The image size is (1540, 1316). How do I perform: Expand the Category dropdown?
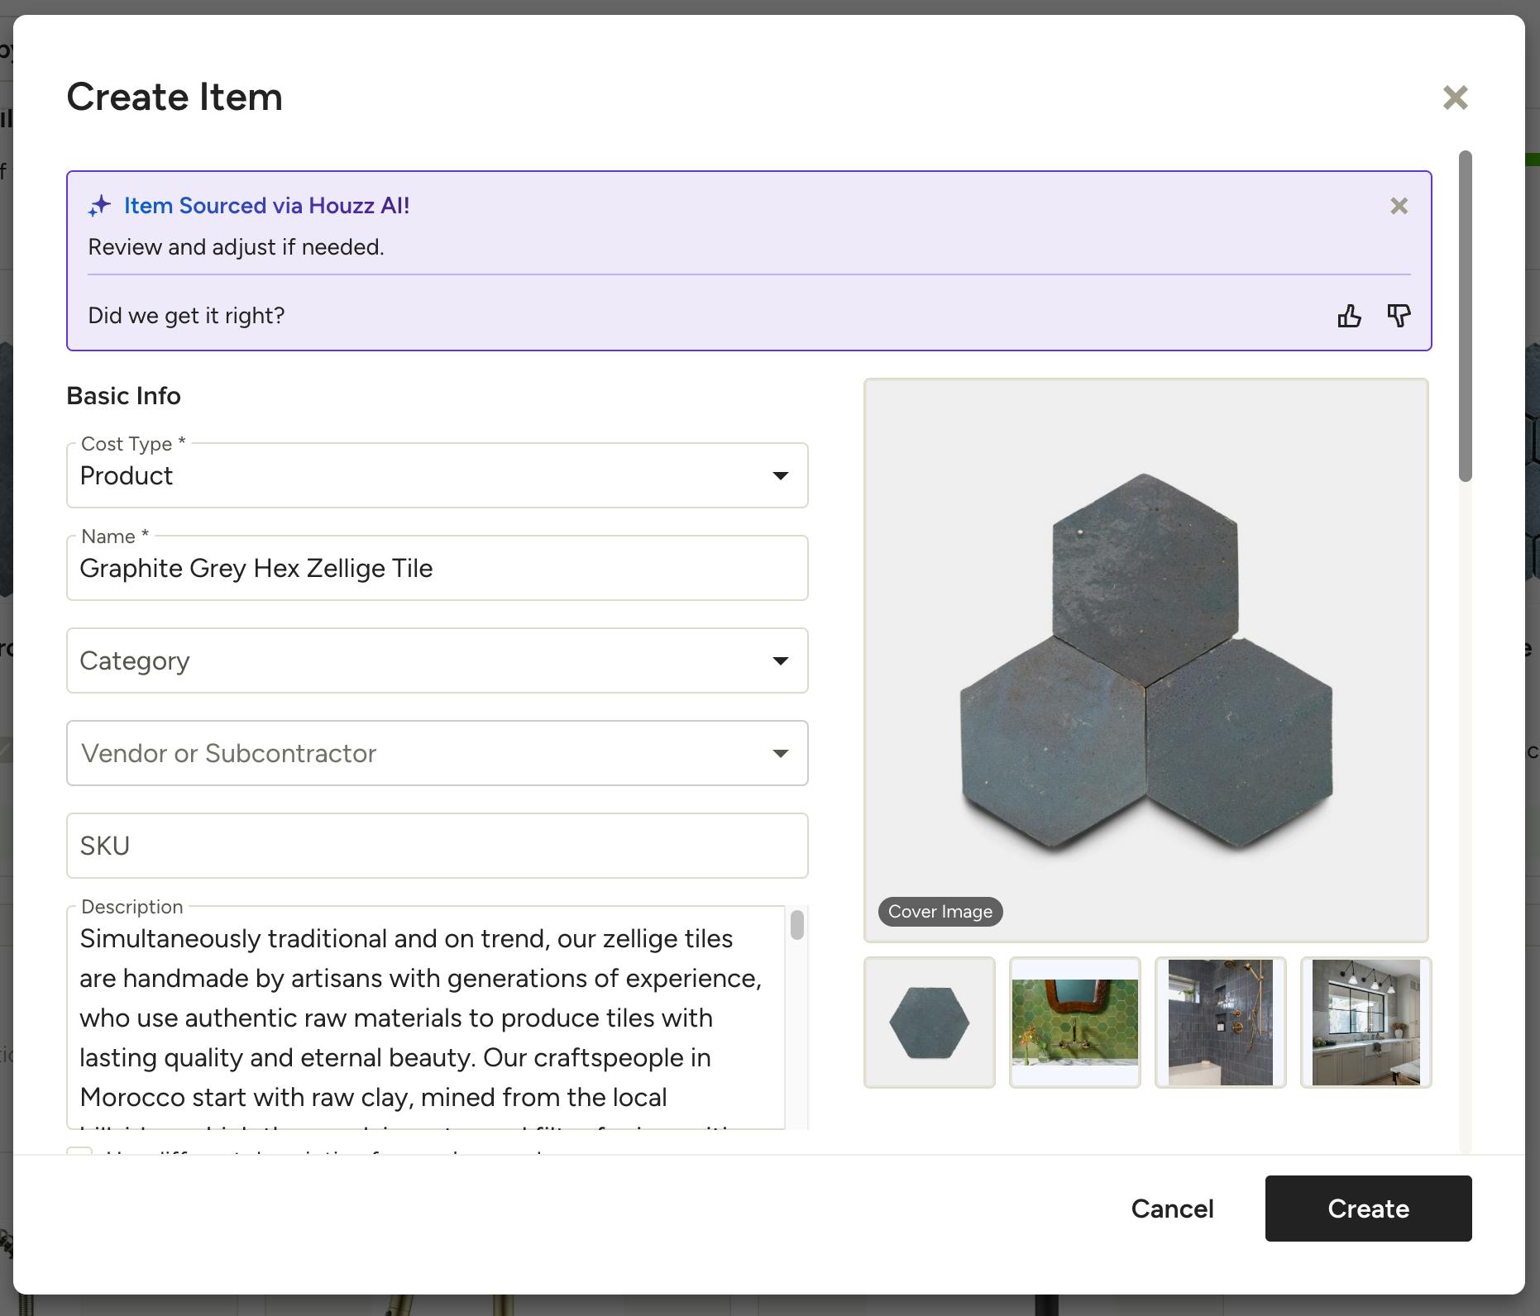(438, 660)
